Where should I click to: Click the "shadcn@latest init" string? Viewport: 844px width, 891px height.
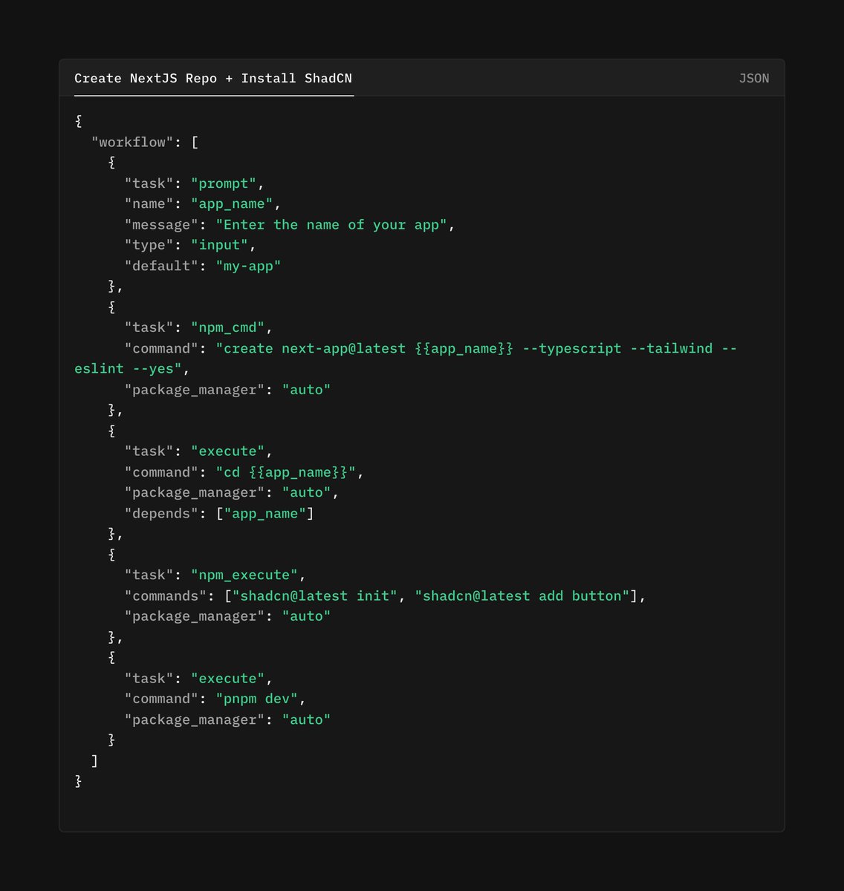click(315, 595)
